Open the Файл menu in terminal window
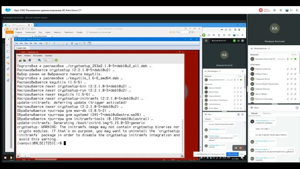The height and width of the screenshot is (169, 300). pos(20,55)
